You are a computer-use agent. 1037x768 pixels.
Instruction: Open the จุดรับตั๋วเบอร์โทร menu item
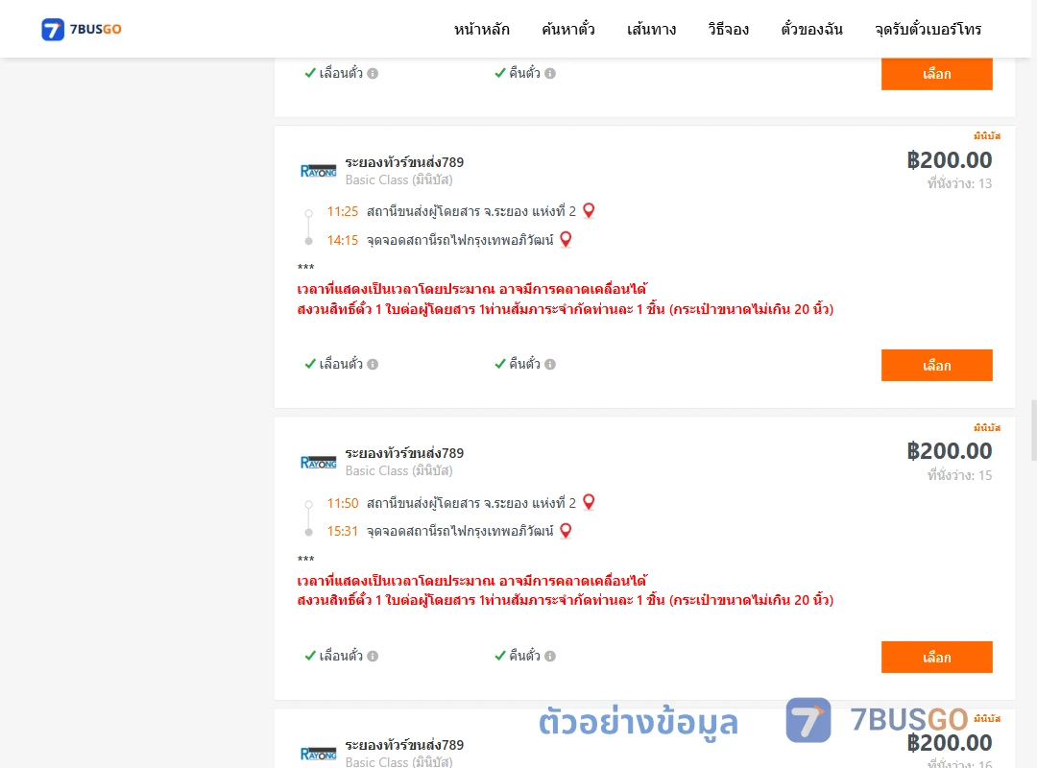tap(928, 29)
